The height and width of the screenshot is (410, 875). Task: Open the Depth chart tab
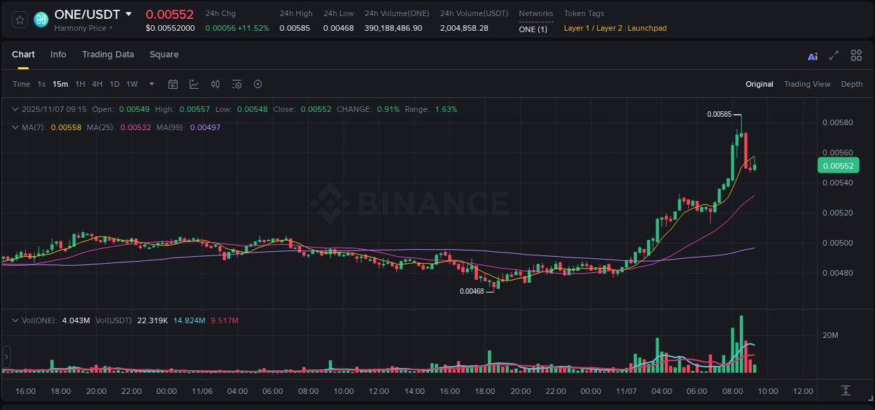[x=851, y=84]
